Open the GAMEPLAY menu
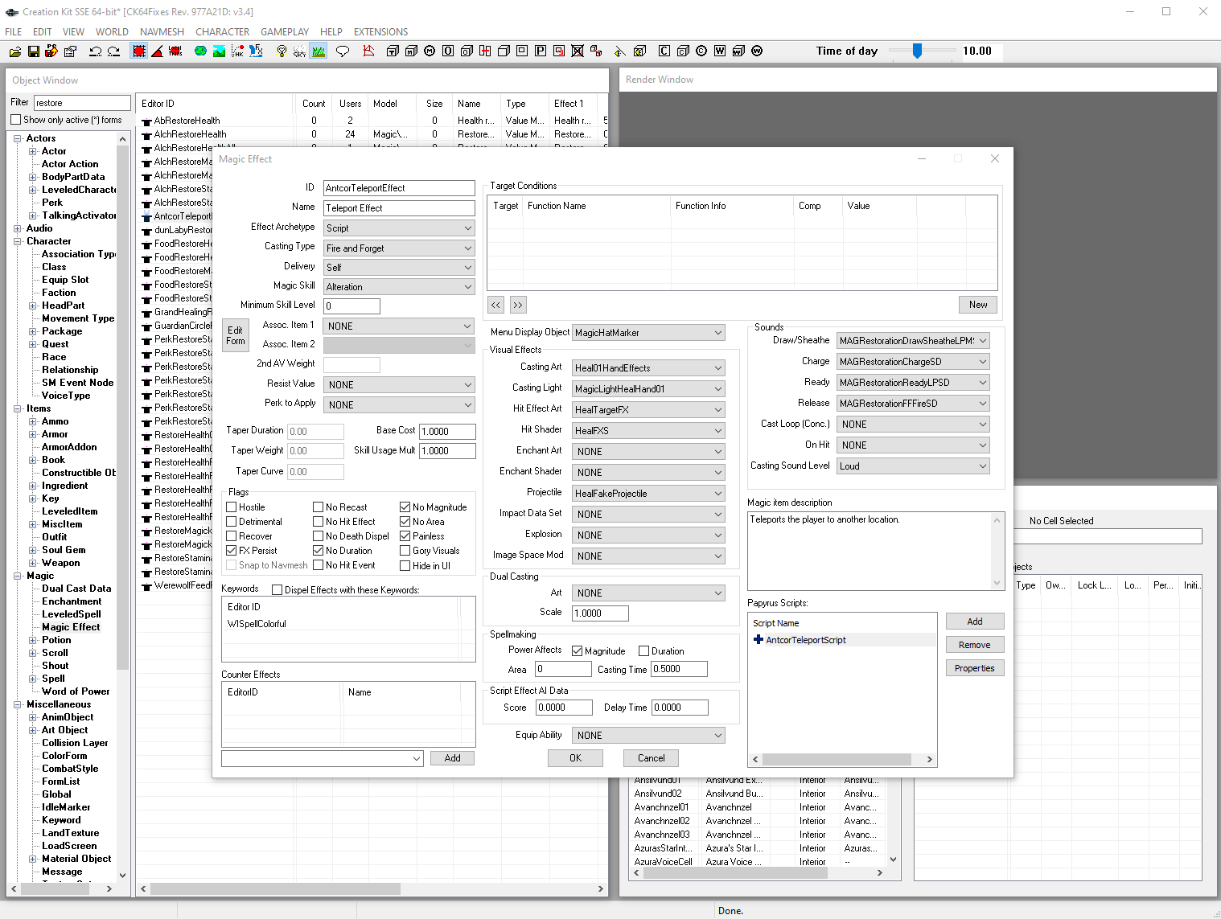Screen dimensions: 1221x919 coord(284,32)
